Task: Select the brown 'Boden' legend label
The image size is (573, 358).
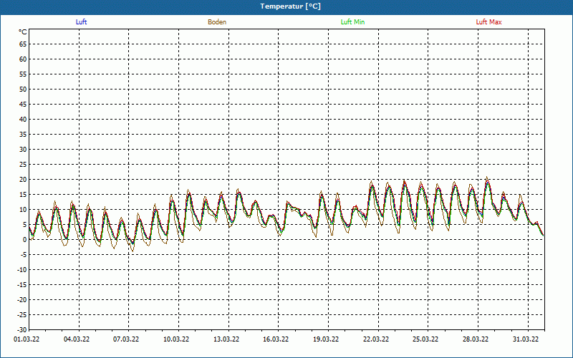Action: (x=217, y=22)
